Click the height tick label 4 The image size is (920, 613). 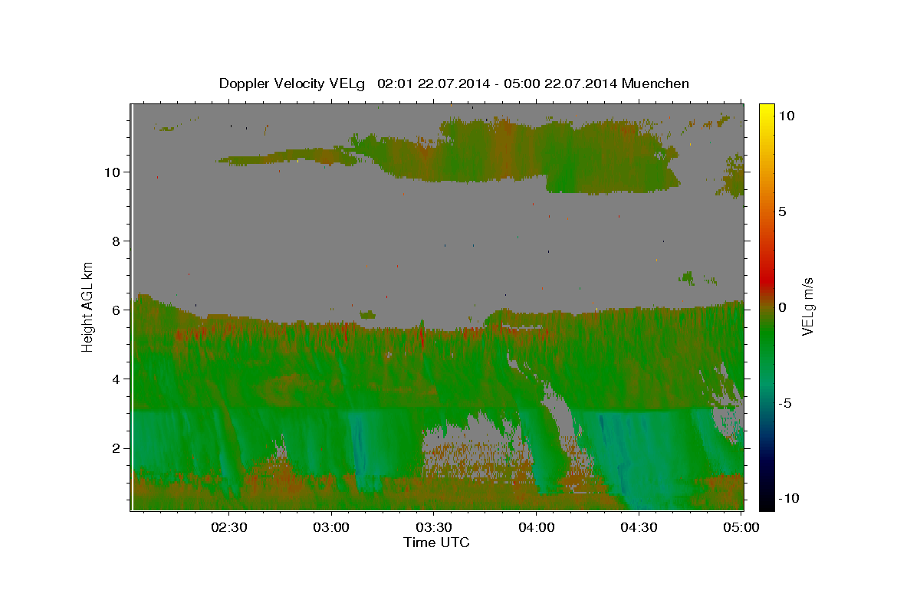click(x=118, y=379)
